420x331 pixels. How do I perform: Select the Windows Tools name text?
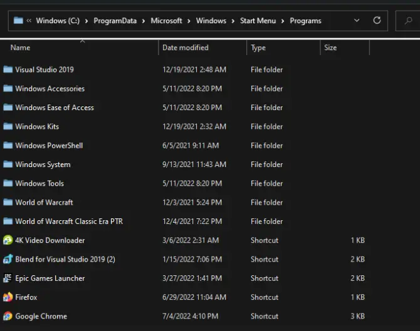pos(39,183)
